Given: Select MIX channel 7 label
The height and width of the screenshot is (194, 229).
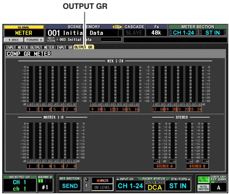Looking at the screenshot, I should [67, 109].
